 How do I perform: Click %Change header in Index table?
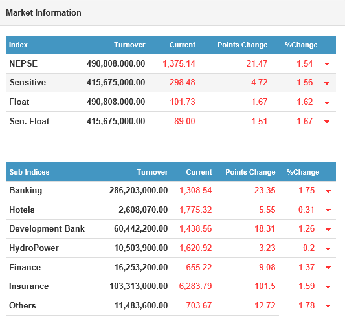(x=301, y=45)
